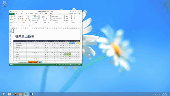Click the Paste clipboard icon
This screenshot has height=96, width=170.
(x=12, y=17)
